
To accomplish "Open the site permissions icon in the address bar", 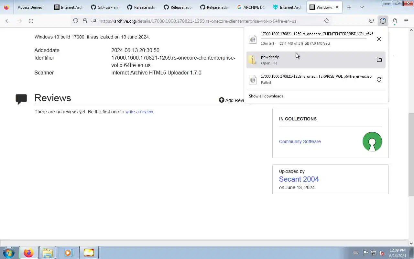I will coord(93,21).
